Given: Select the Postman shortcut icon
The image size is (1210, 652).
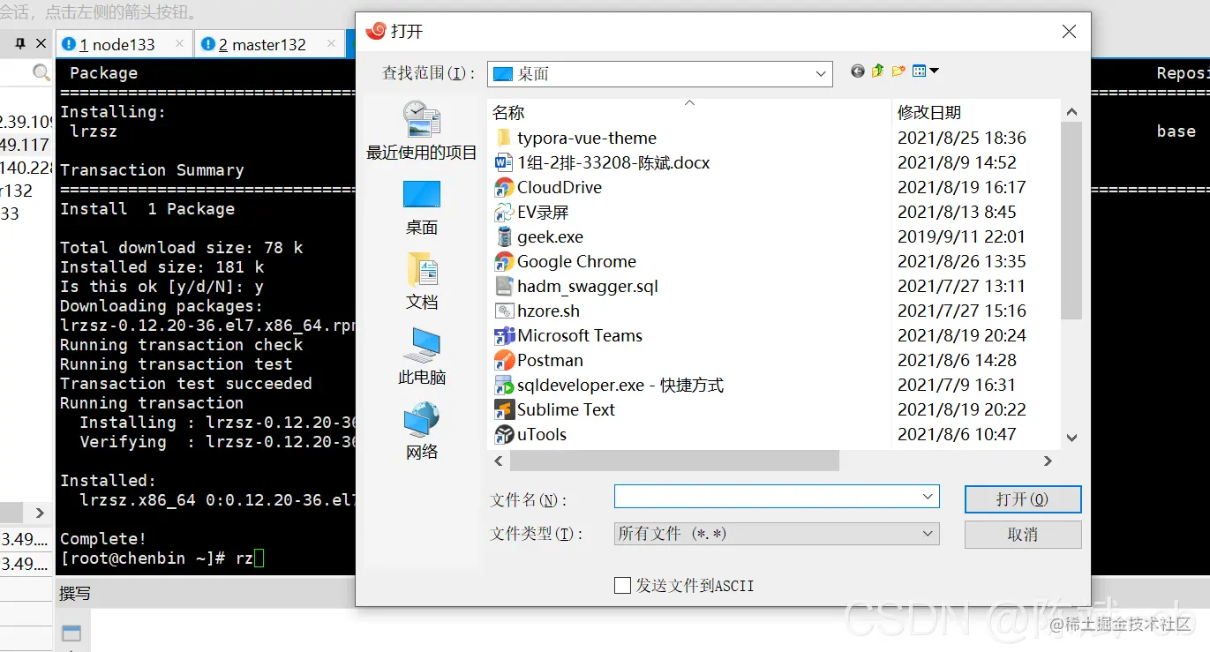Looking at the screenshot, I should point(504,360).
